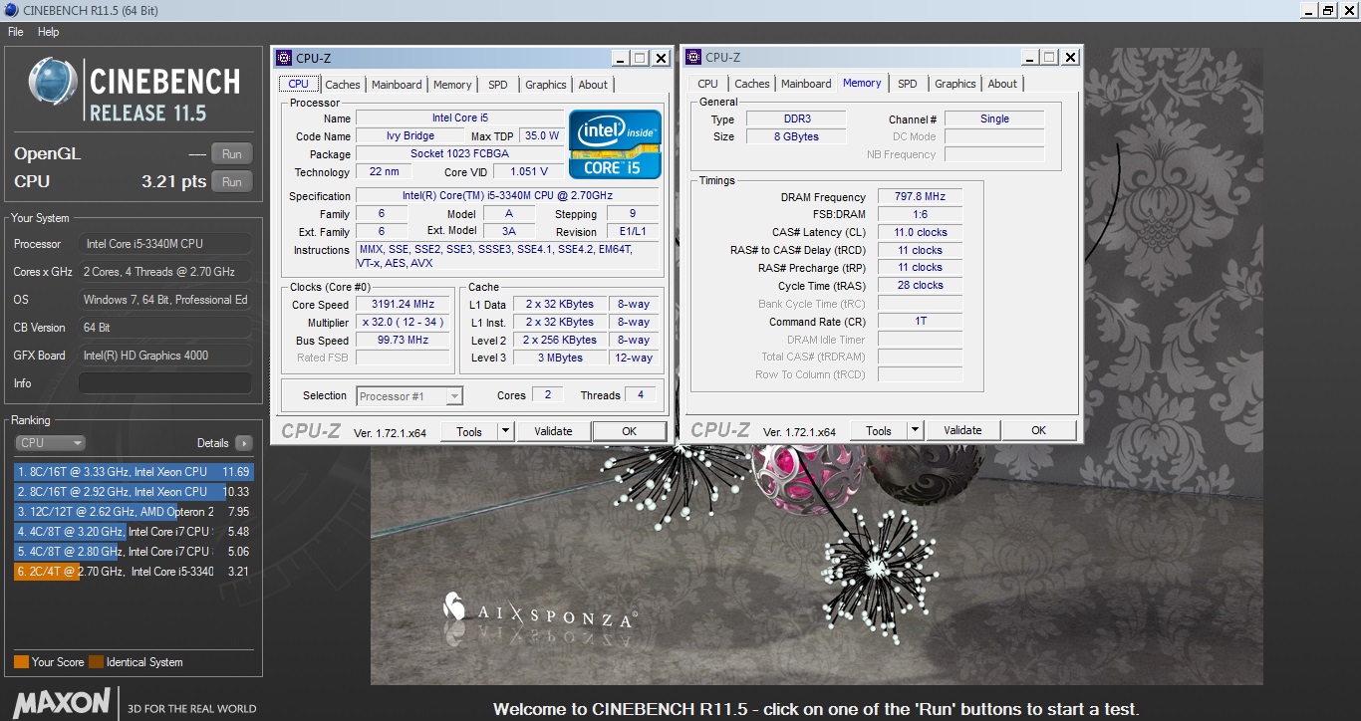Click the CPU-Z app icon in right window
The height and width of the screenshot is (721, 1361).
(692, 58)
